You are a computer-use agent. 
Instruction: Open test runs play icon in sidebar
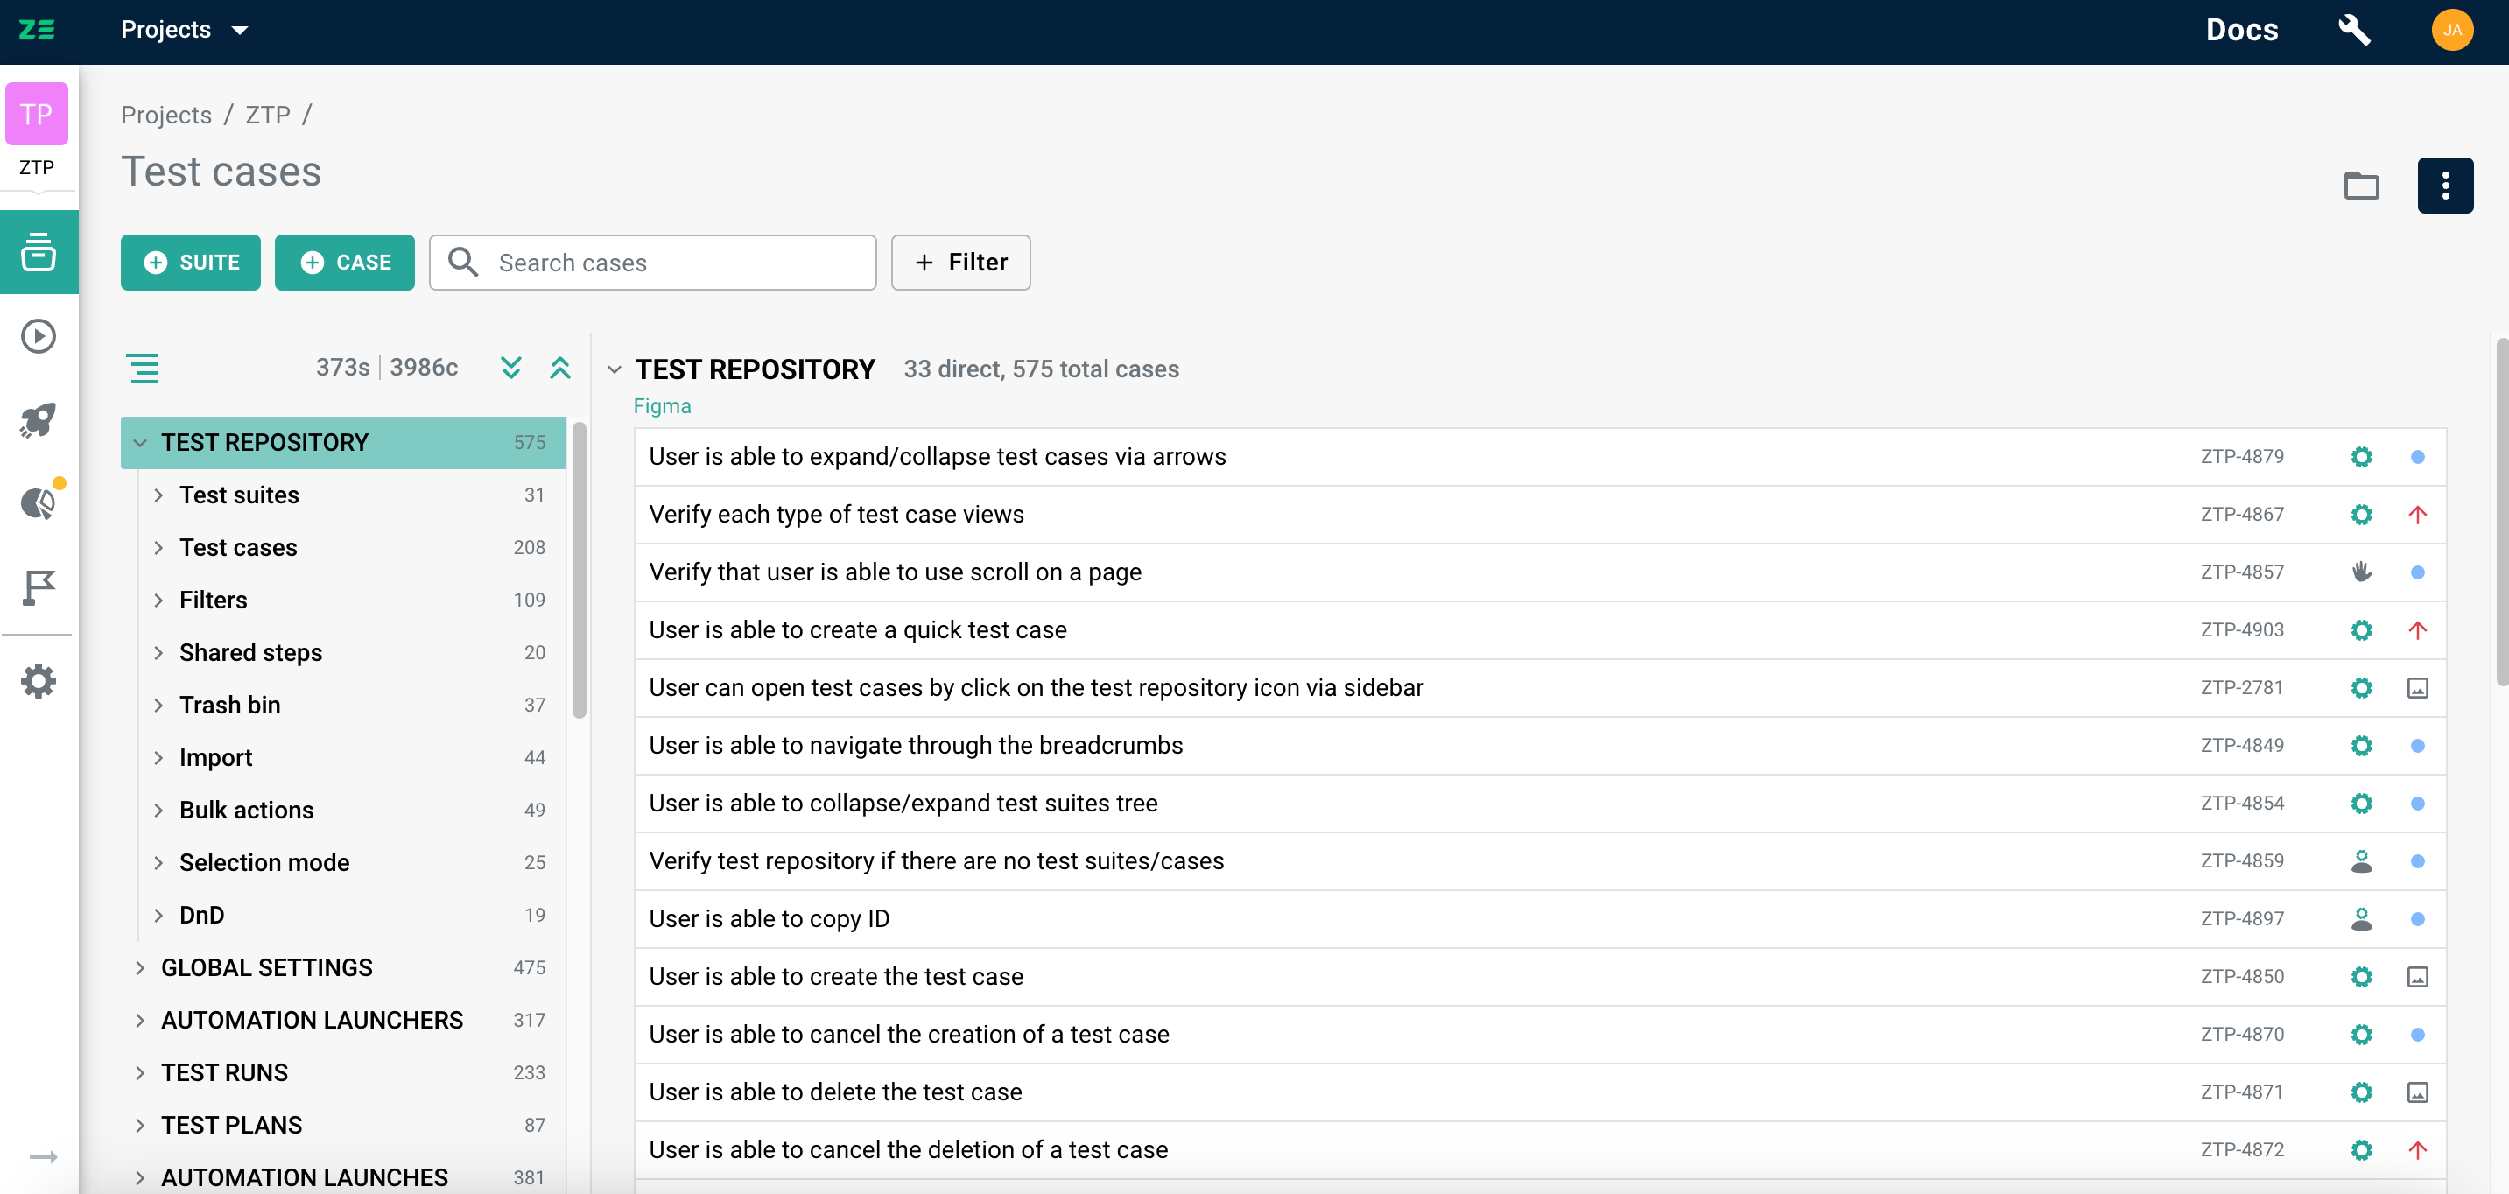pos(38,336)
